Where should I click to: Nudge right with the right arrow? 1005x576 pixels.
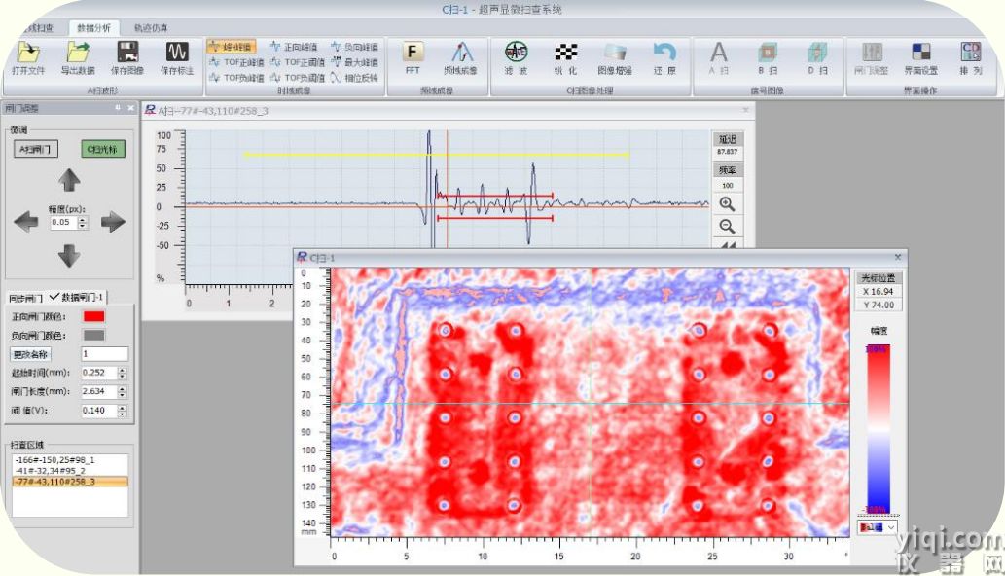pyautogui.click(x=113, y=222)
